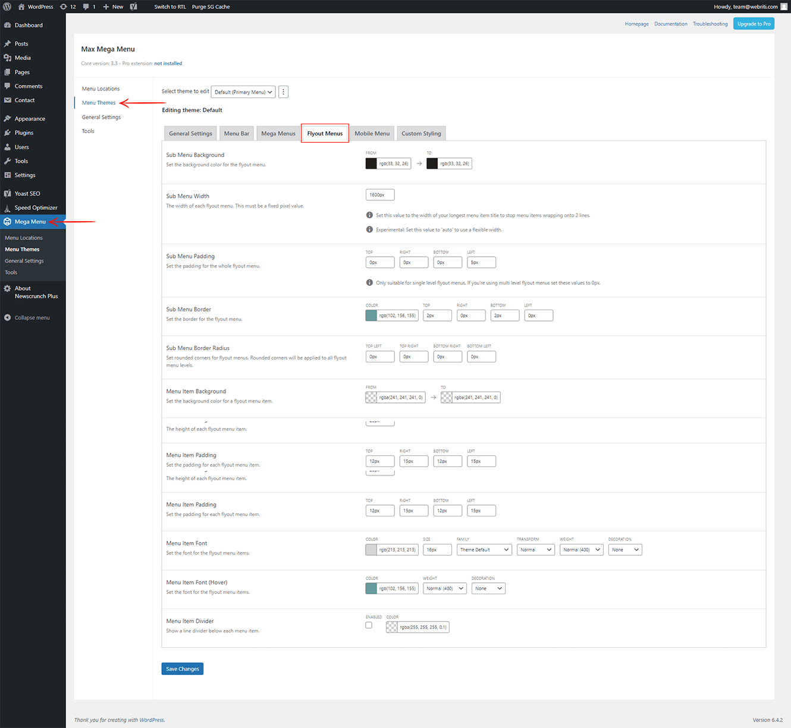This screenshot has height=728, width=791.
Task: Click the Media icon in the sidebar
Action: (8, 58)
